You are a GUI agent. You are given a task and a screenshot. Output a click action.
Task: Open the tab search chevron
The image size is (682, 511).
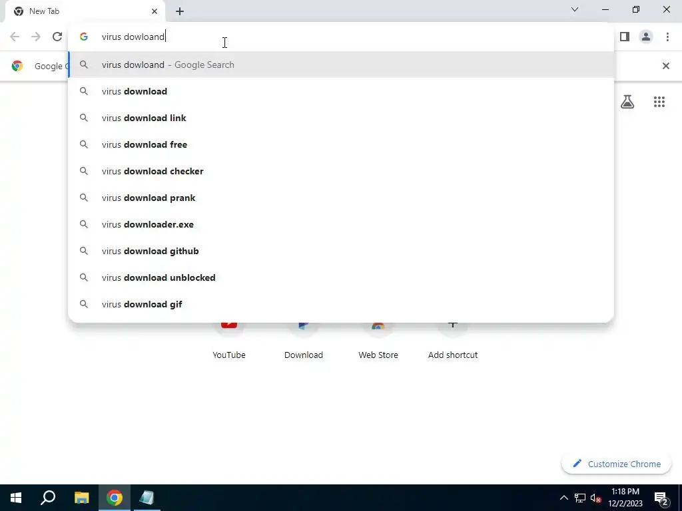[575, 9]
